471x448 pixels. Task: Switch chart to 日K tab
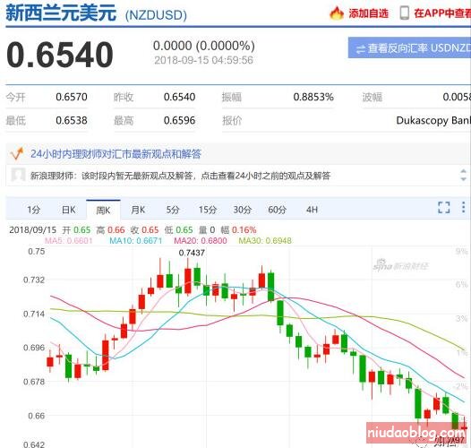(x=68, y=210)
